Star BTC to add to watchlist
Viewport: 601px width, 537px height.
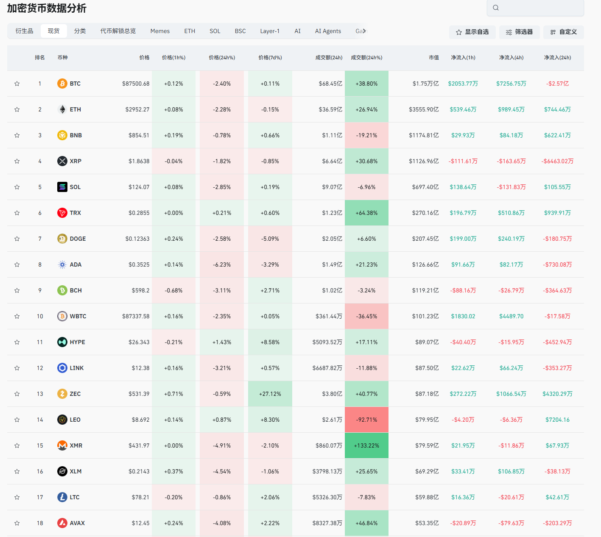pyautogui.click(x=17, y=83)
